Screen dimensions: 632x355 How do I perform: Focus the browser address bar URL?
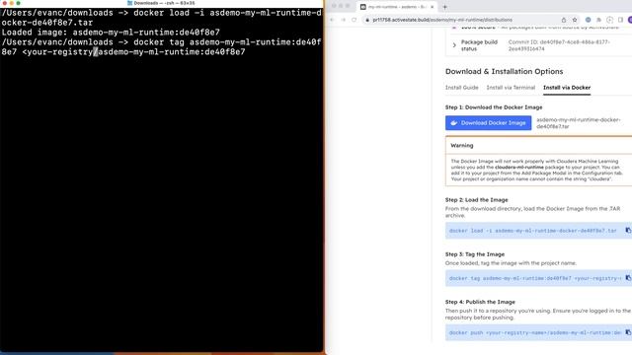442,20
